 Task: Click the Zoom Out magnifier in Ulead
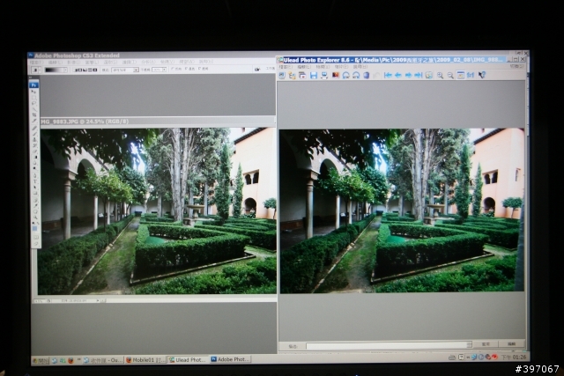tap(450, 75)
